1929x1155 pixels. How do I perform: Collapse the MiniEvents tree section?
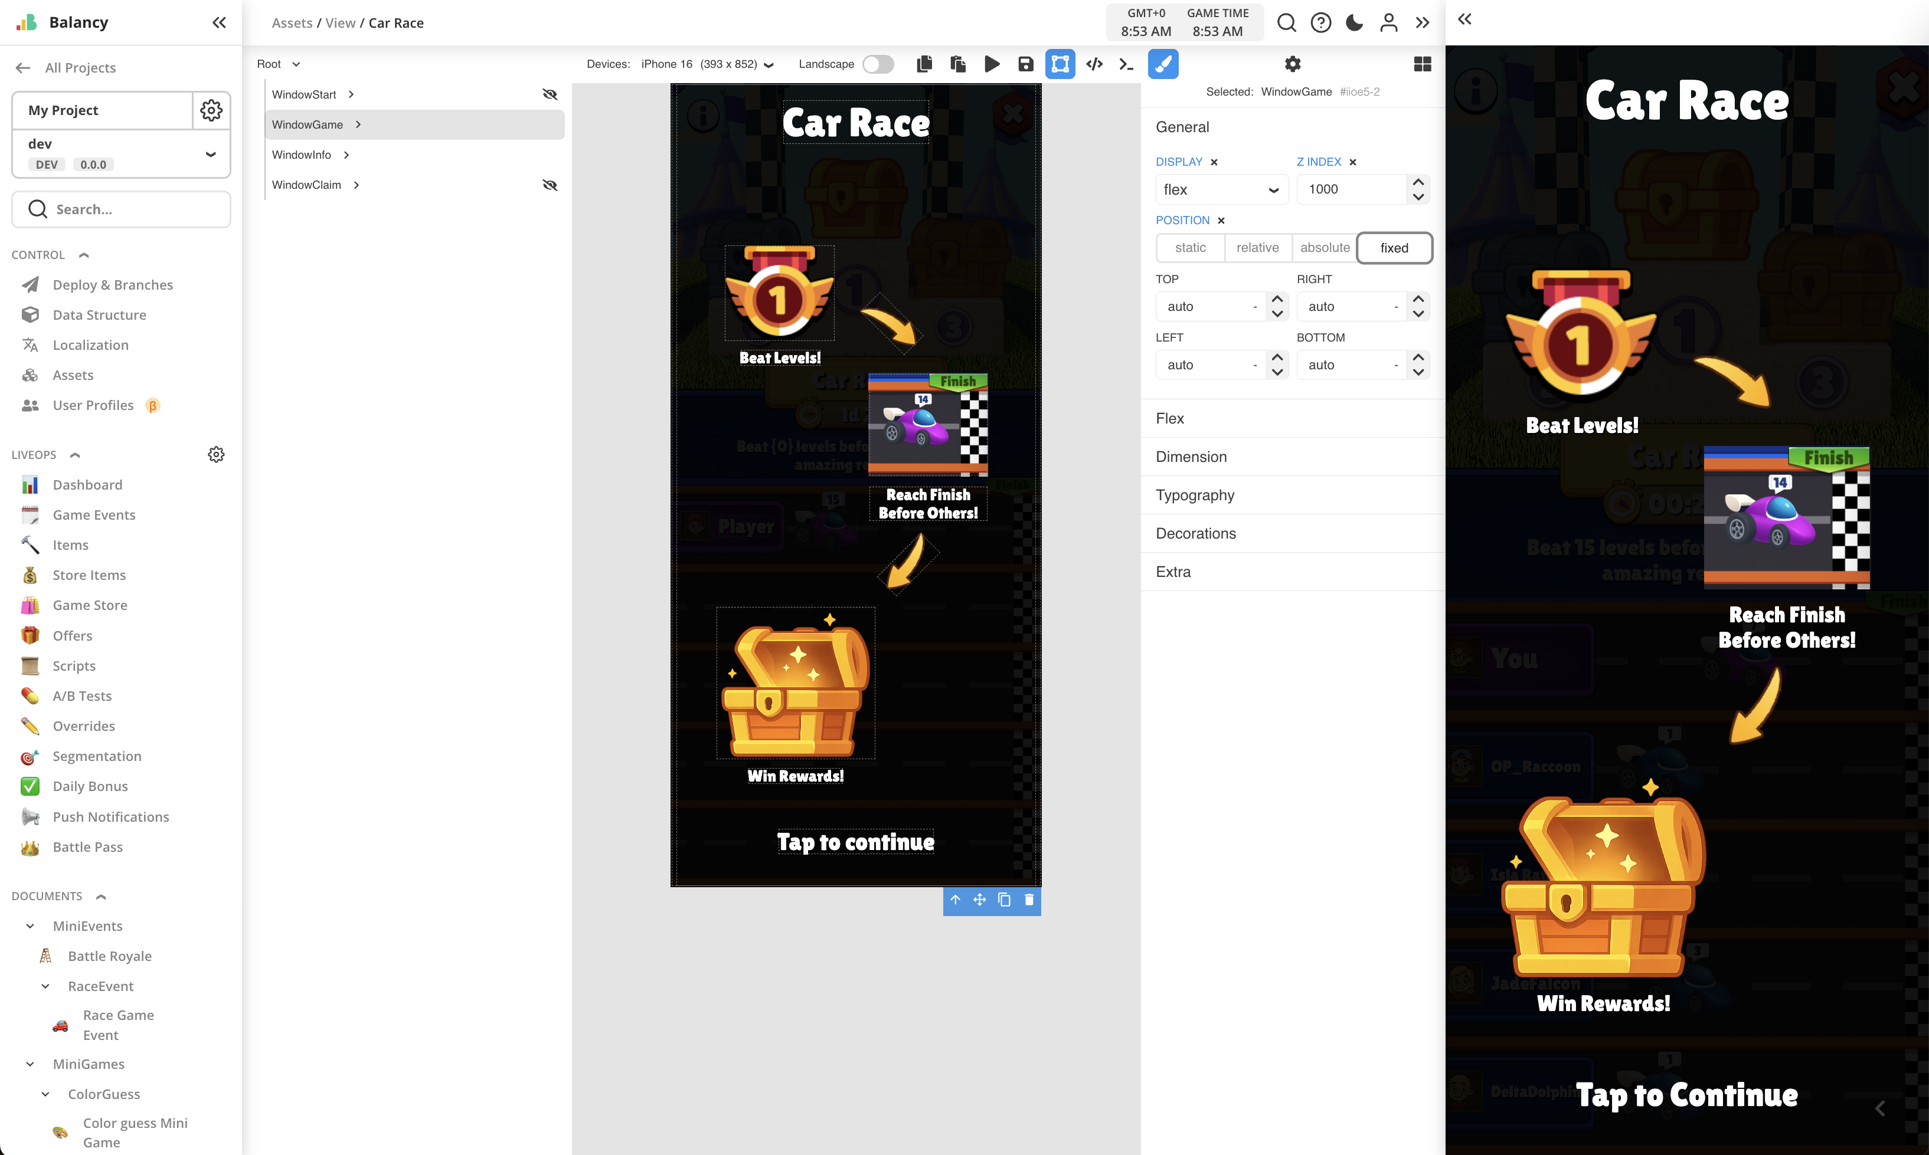30,926
